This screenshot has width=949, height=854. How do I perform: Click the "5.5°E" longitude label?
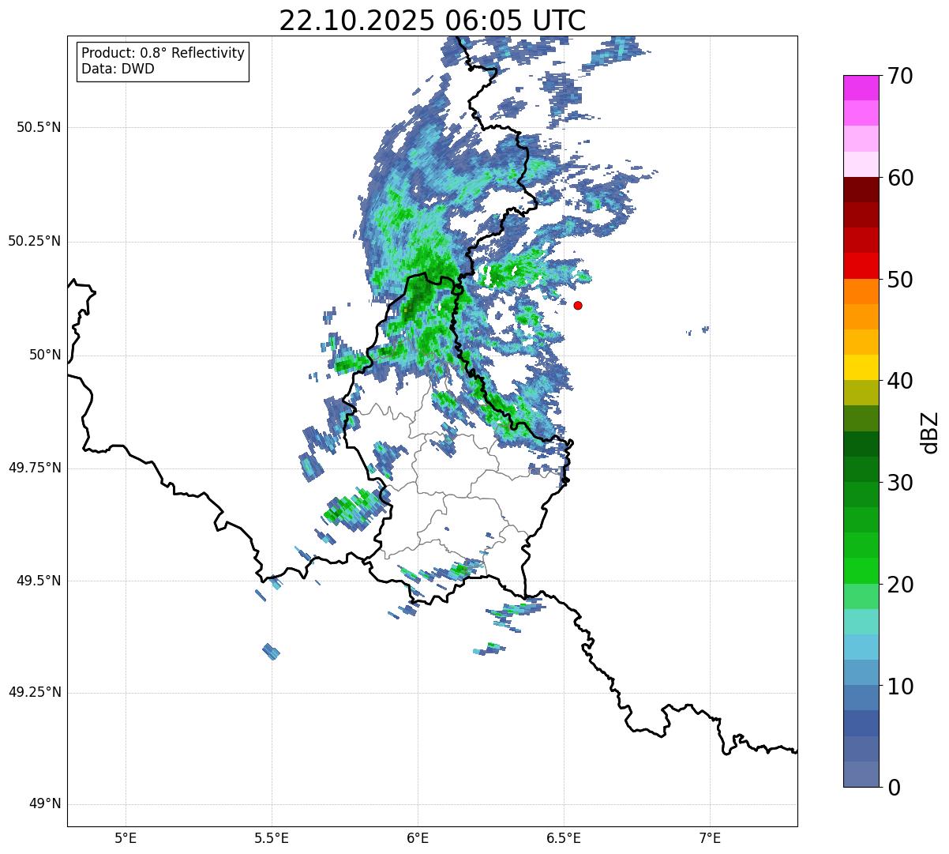272,838
